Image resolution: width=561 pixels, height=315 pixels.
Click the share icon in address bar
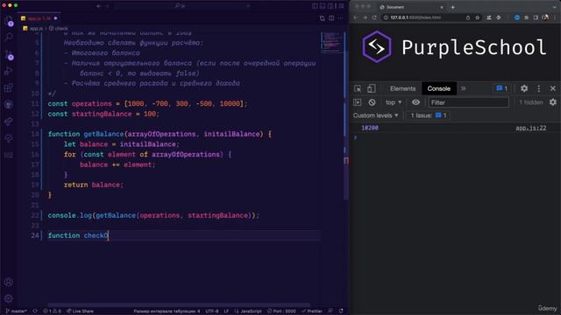[468, 17]
